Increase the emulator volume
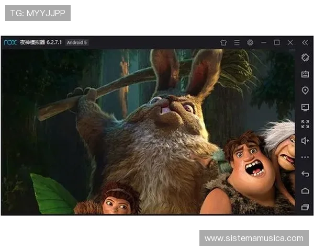The height and width of the screenshot is (251, 314). 305,140
